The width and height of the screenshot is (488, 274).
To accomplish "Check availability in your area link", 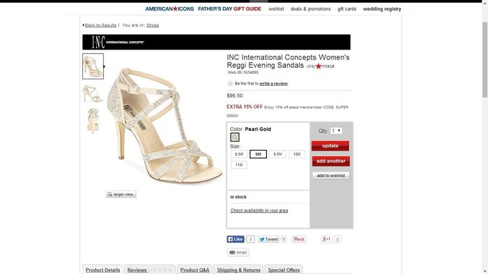I will coord(259,211).
